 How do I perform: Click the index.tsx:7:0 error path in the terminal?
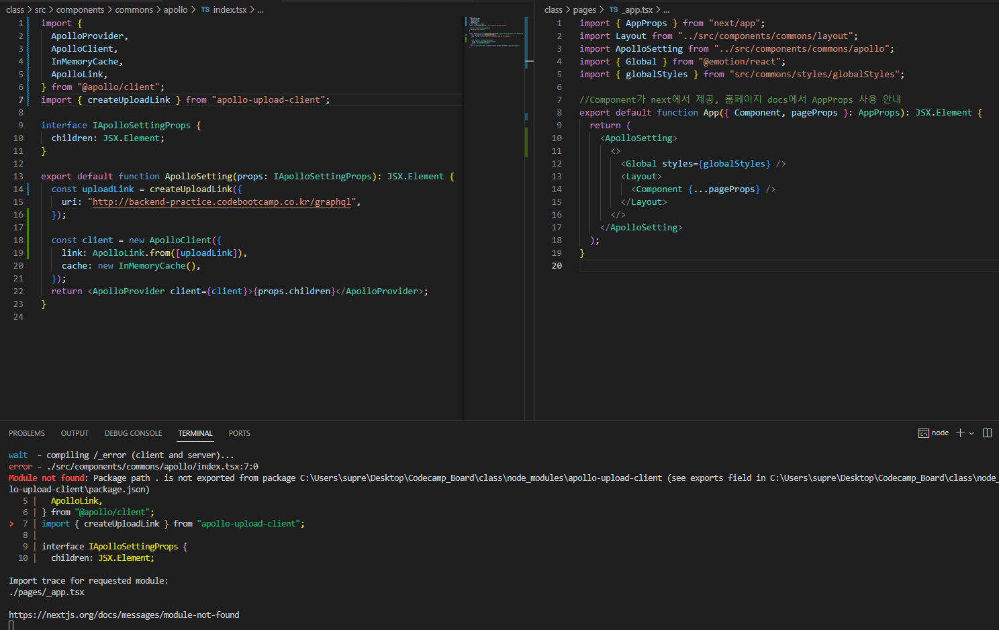click(152, 467)
